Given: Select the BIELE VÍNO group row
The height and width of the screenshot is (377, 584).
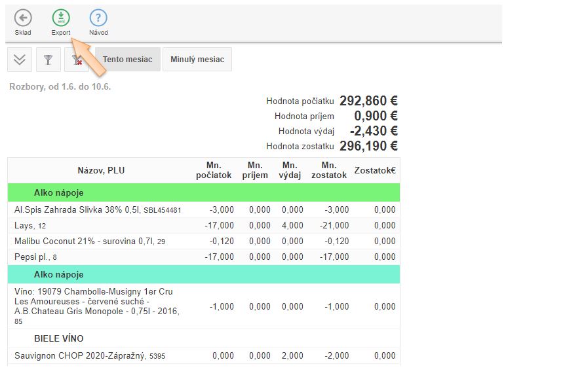Looking at the screenshot, I should point(59,338).
